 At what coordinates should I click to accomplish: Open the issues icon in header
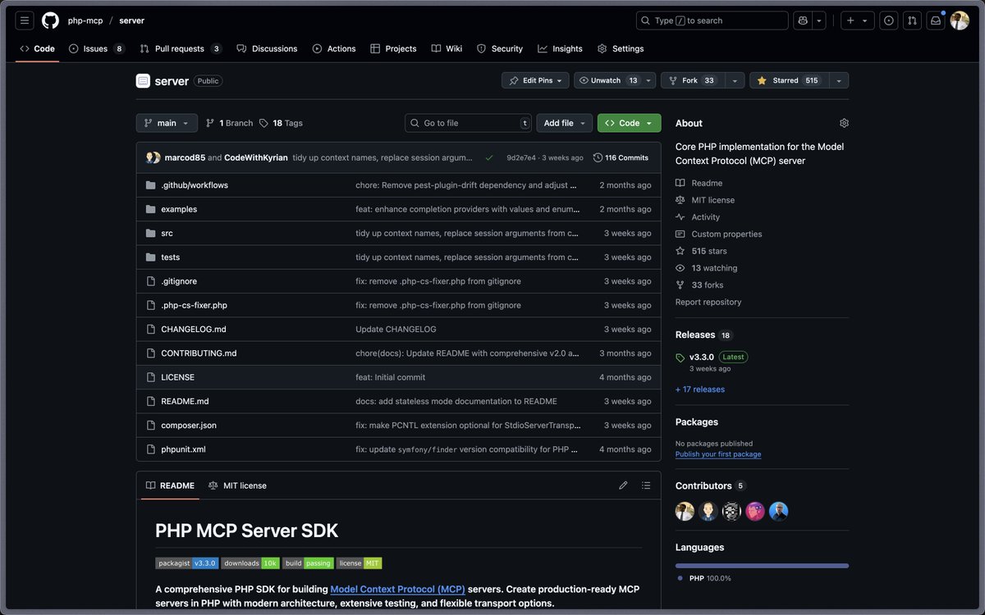888,20
